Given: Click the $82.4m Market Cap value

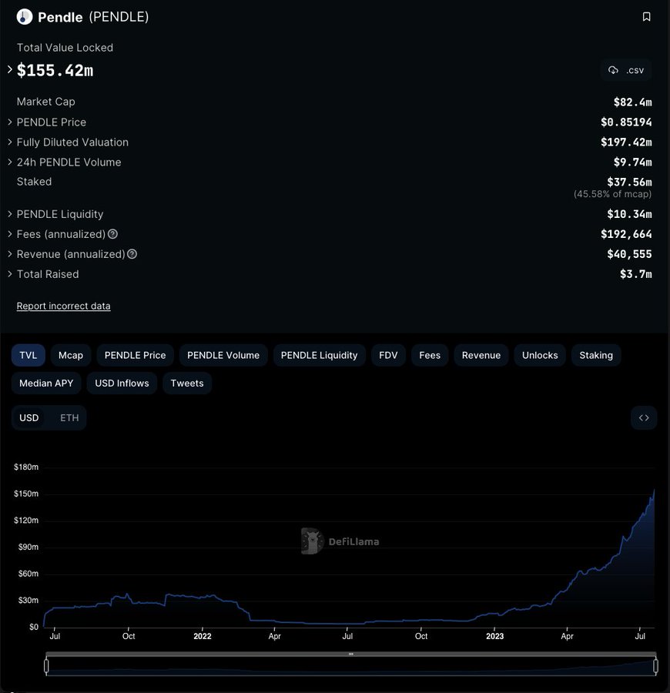Looking at the screenshot, I should (632, 102).
